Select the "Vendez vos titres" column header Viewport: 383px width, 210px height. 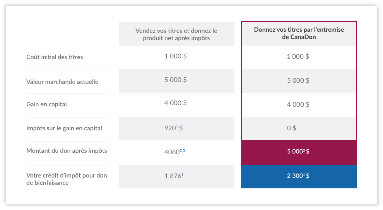[176, 34]
